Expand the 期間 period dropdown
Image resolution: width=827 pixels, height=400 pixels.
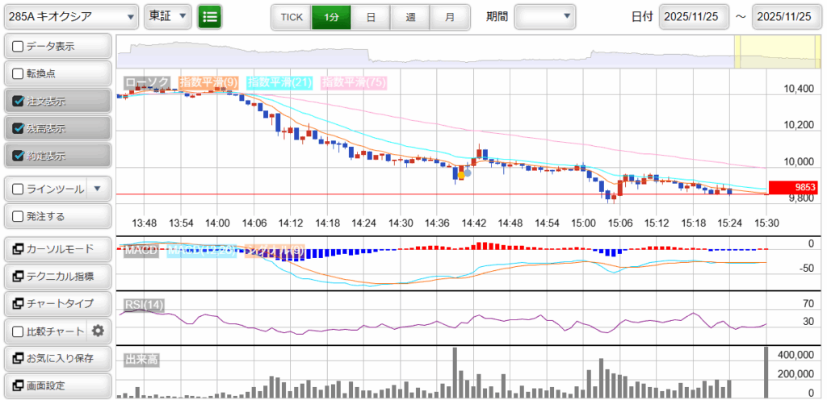(545, 16)
